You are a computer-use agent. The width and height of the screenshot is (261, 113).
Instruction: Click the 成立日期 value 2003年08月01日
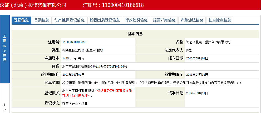pos(197,58)
